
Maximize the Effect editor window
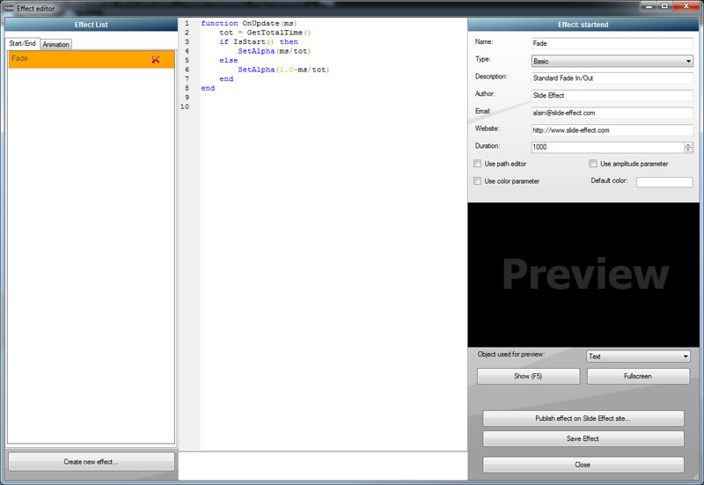tap(665, 6)
